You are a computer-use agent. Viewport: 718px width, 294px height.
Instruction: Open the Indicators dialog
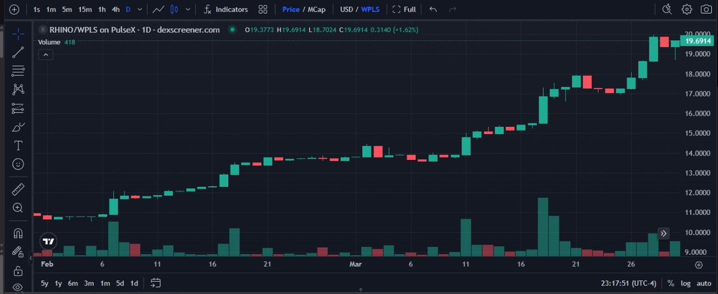click(226, 9)
